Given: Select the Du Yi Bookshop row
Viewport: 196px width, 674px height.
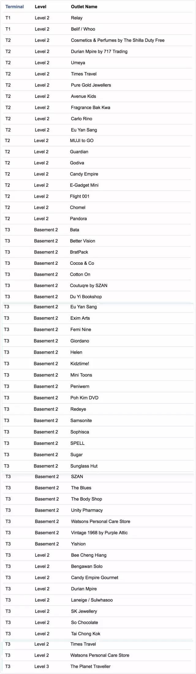Looking at the screenshot, I should pyautogui.click(x=86, y=297).
